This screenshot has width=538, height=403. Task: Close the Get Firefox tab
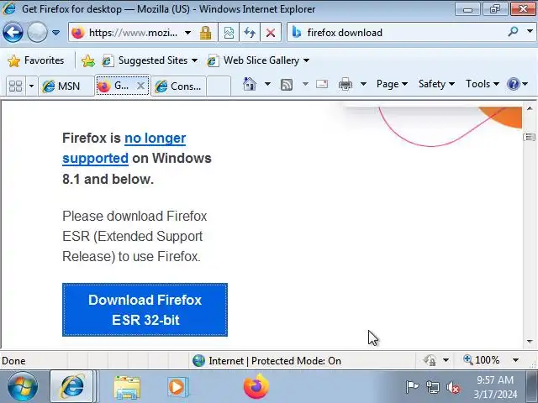140,86
